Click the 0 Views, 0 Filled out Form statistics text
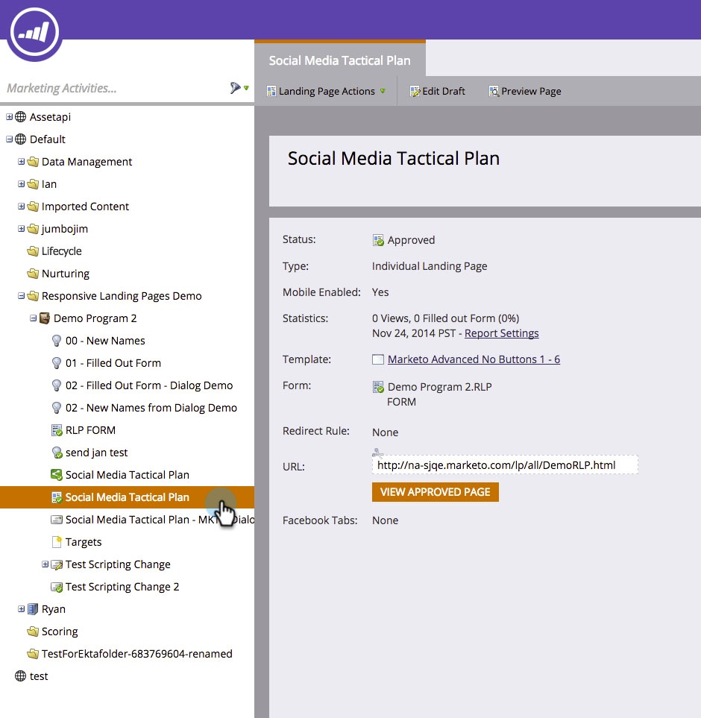701x718 pixels. [x=445, y=318]
